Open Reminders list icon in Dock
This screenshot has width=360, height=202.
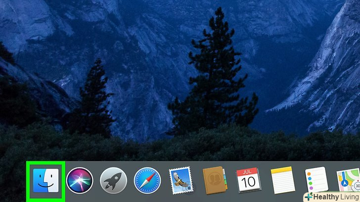coord(316,180)
